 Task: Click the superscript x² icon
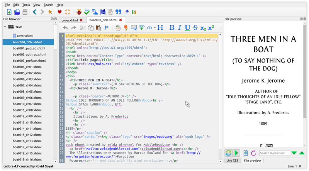pos(211,28)
